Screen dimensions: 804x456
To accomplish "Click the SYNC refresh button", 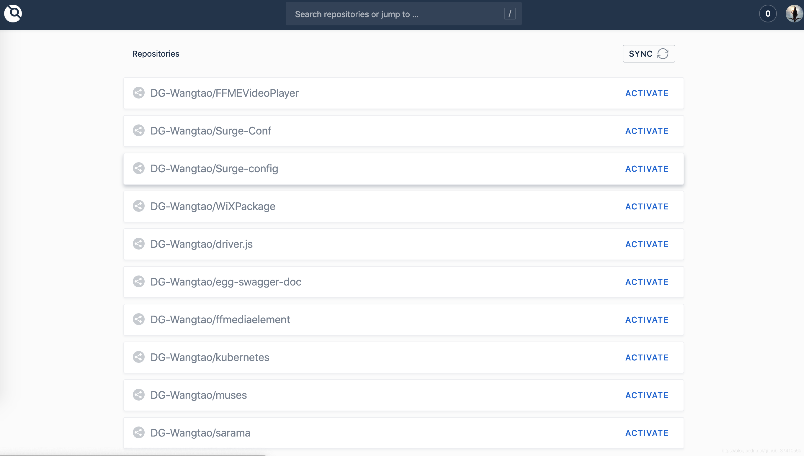I will click(648, 54).
